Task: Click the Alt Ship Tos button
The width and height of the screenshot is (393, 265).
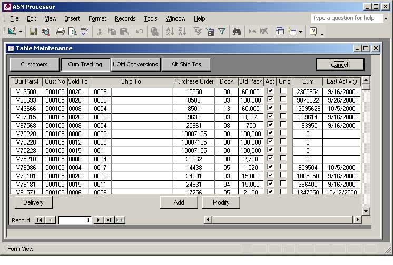Action: [186, 64]
